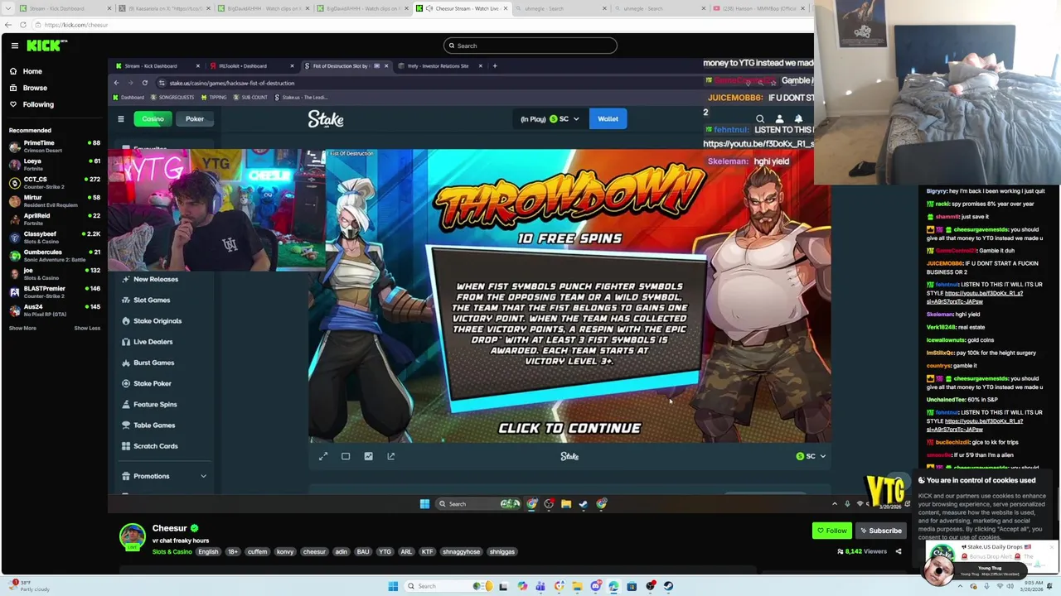Click Cheesur's live avatar
Screen dimensions: 1061x596
pos(133,536)
